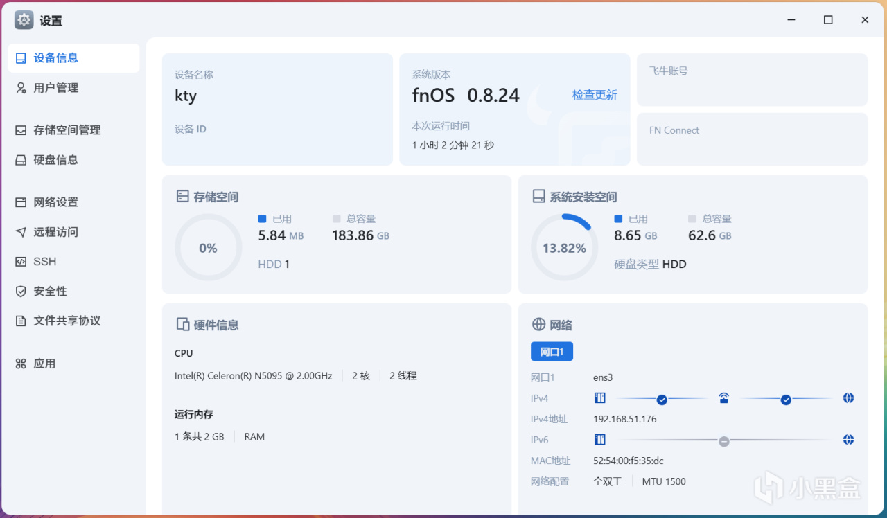Click the 安全性 shield icon
The image size is (887, 518).
[21, 292]
